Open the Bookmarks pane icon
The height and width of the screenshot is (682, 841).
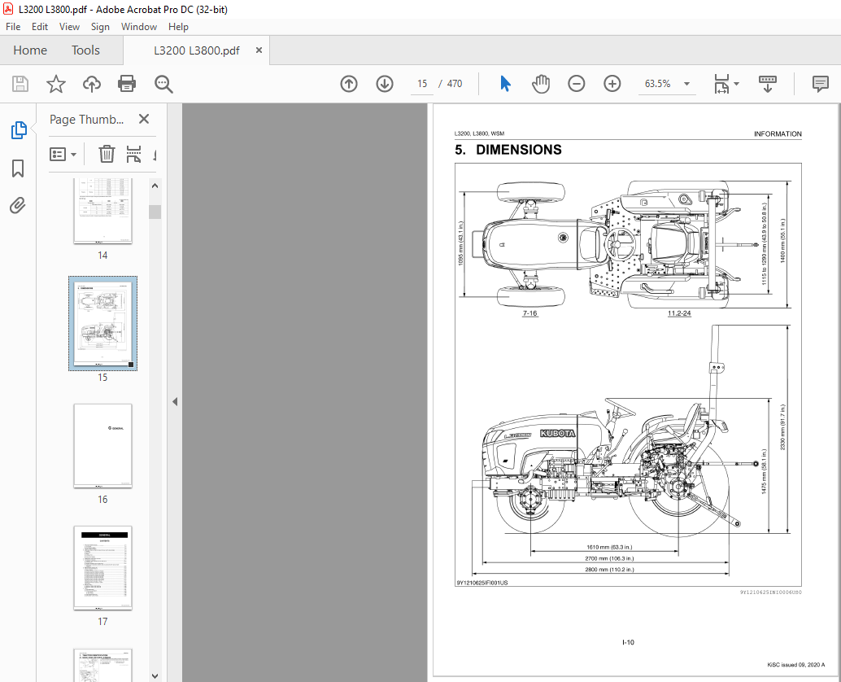coord(18,168)
